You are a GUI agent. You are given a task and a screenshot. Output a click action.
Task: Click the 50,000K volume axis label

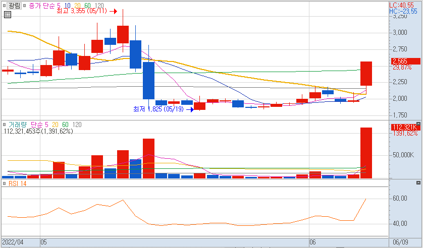click(403, 155)
